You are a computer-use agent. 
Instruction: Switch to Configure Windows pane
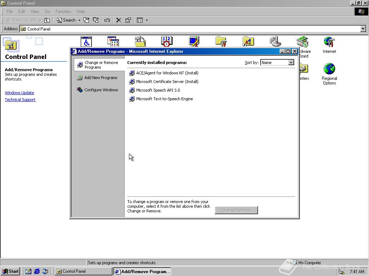97,90
